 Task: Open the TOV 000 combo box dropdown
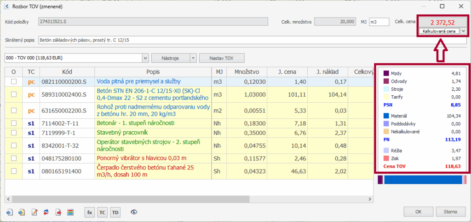146,58
